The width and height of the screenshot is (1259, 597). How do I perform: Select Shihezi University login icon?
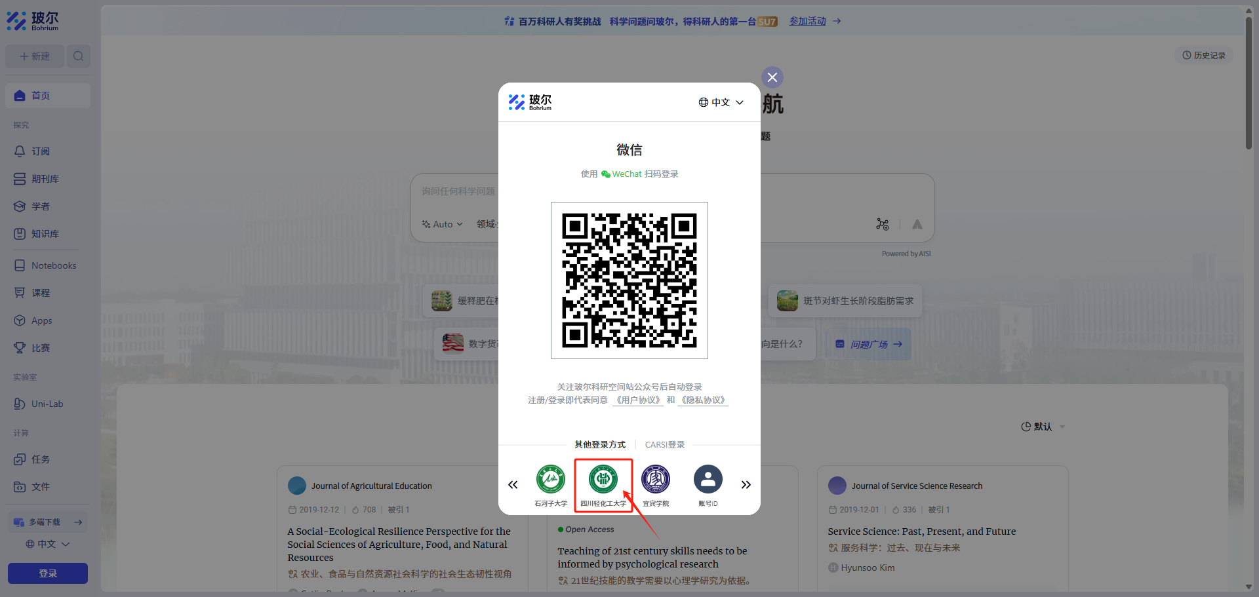point(550,480)
